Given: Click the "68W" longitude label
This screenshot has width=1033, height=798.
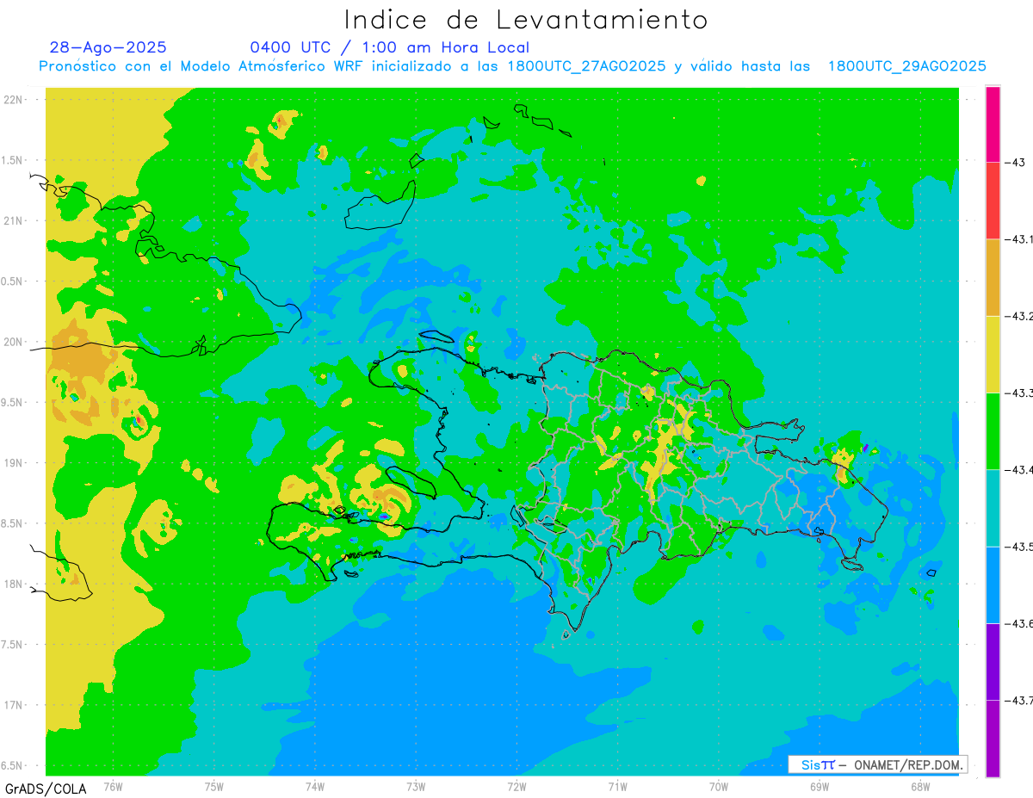Looking at the screenshot, I should point(919,786).
